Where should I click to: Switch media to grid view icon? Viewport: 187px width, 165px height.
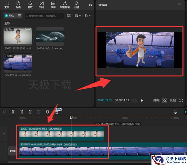tap(69, 15)
